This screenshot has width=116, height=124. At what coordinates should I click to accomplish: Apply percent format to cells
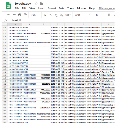pyautogui.click(x=51, y=15)
